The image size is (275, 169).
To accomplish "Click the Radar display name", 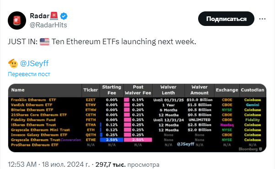I will (x=39, y=16).
